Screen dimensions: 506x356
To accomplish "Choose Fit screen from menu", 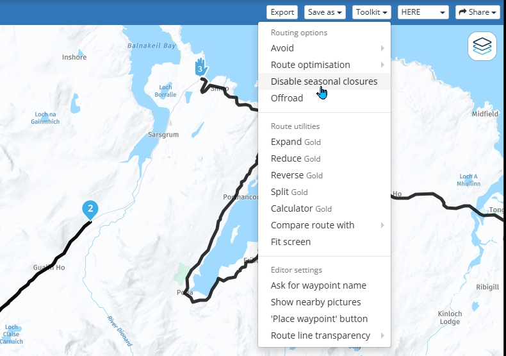I will tap(291, 242).
